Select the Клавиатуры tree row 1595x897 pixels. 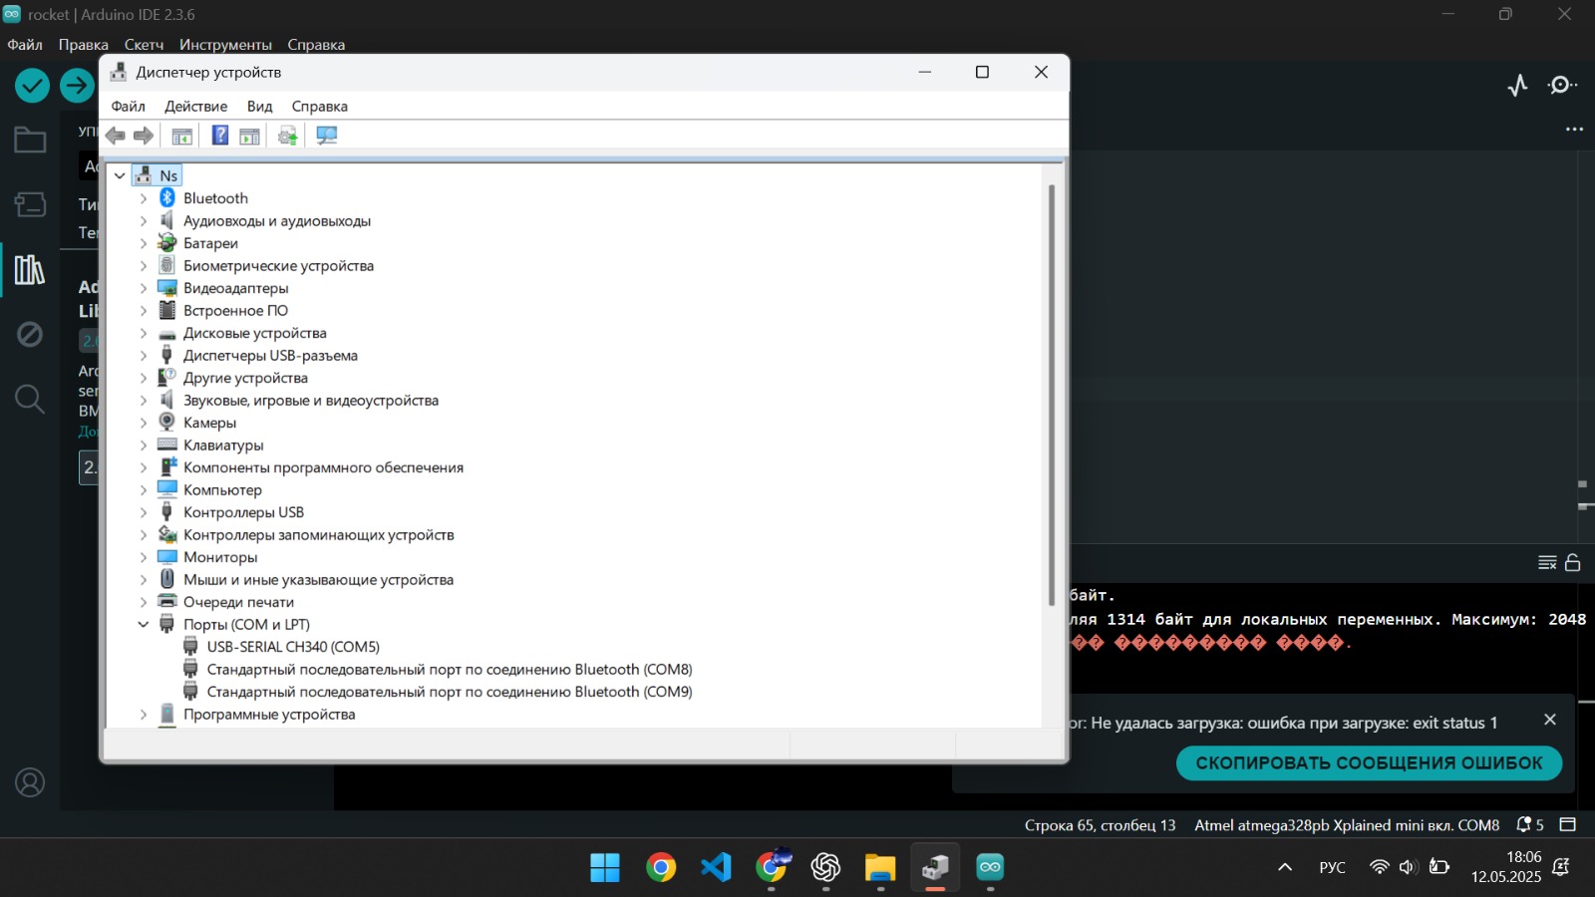pos(223,446)
